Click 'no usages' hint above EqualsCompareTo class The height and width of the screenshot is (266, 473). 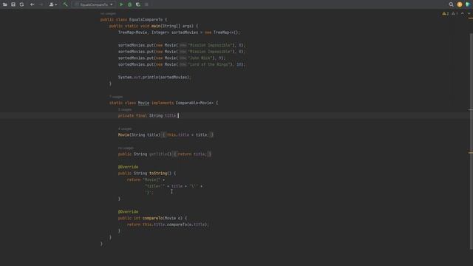(x=108, y=13)
